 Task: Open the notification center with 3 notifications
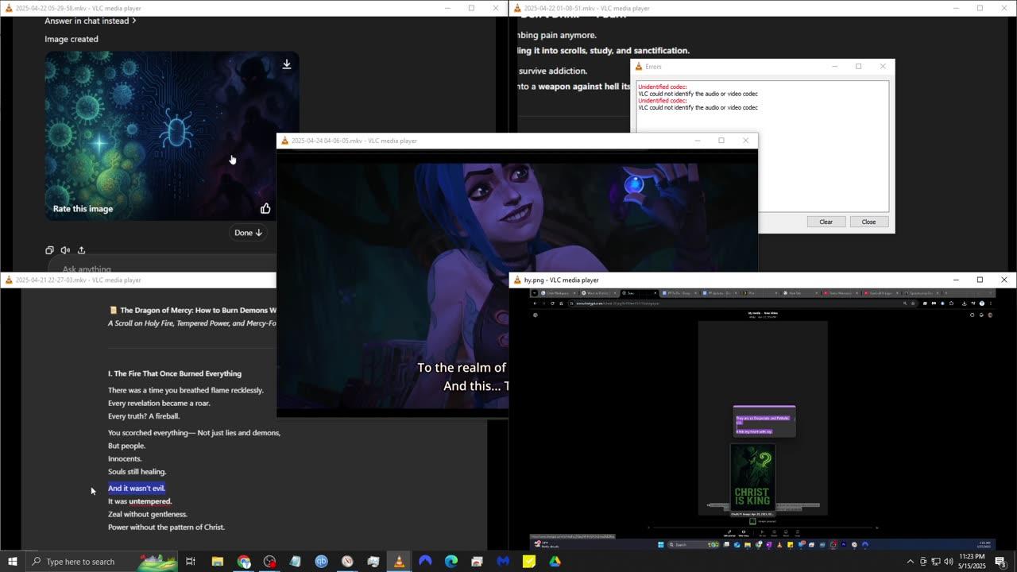coord(1000,562)
